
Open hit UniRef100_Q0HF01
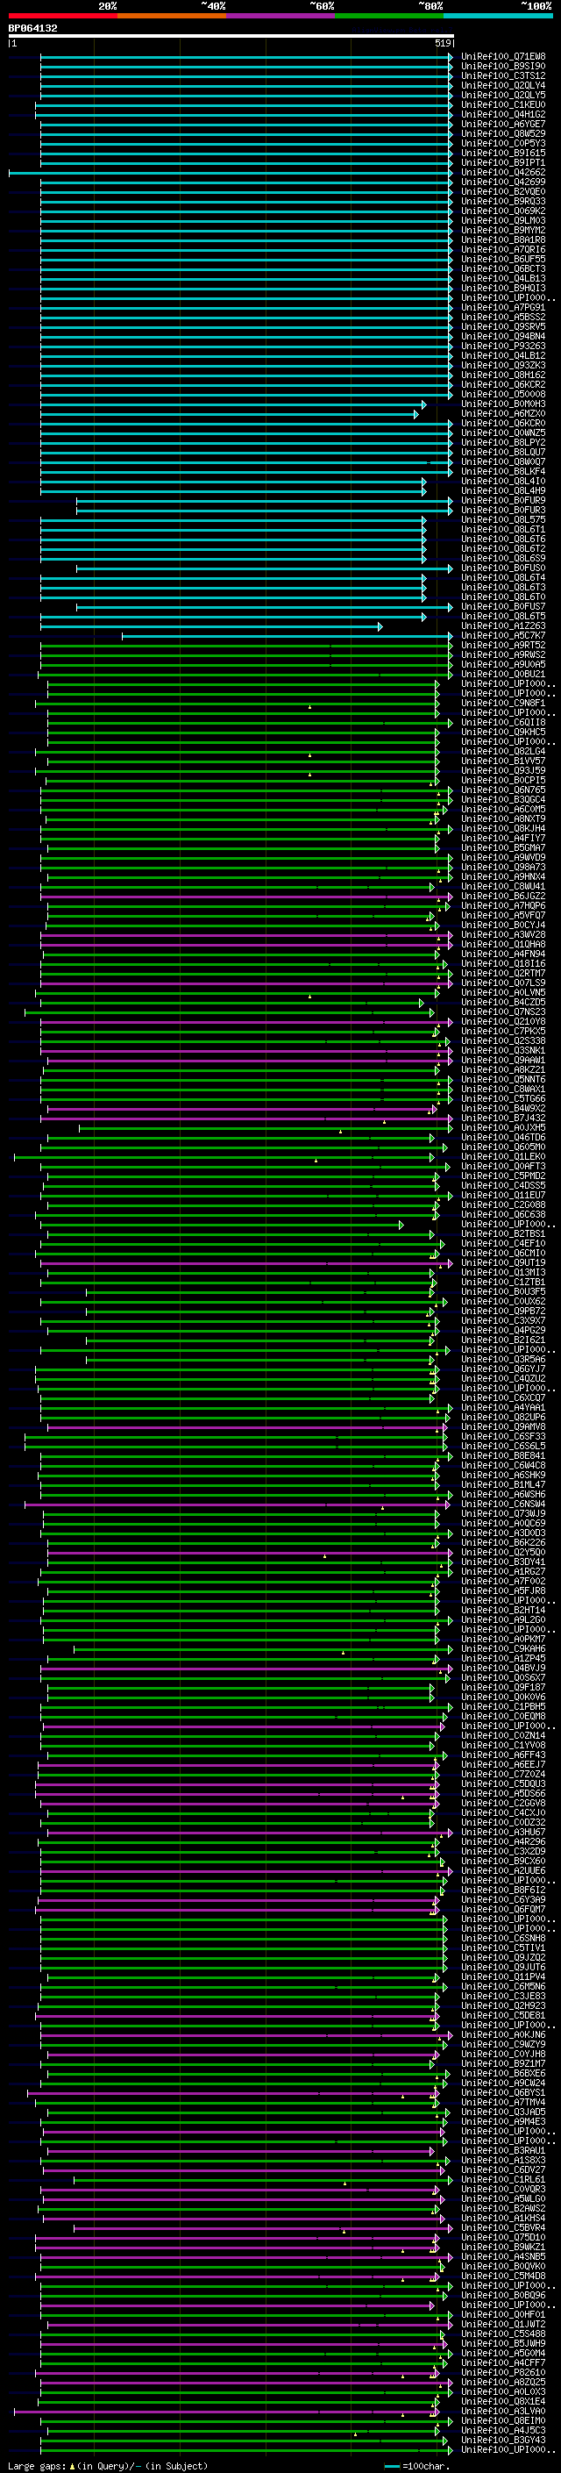pos(502,2314)
